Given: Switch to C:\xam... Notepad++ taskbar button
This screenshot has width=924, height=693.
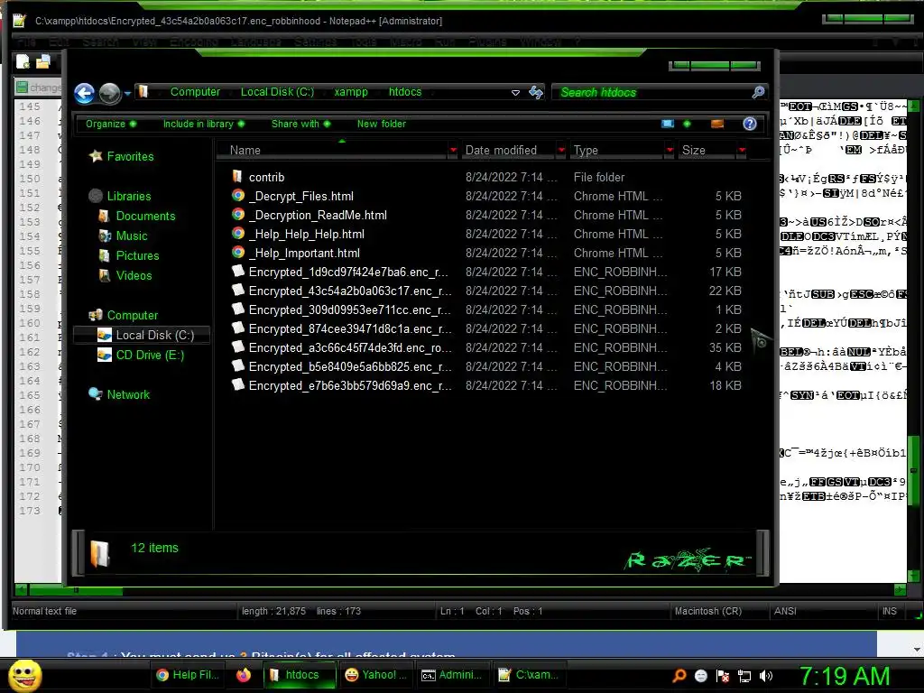Looking at the screenshot, I should coord(529,675).
